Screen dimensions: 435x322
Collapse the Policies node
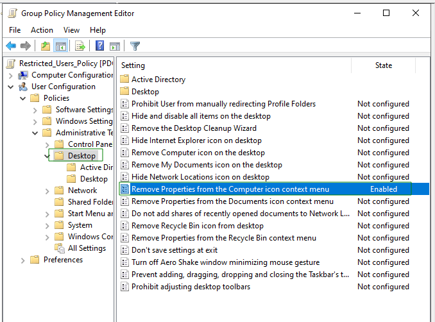tap(22, 98)
